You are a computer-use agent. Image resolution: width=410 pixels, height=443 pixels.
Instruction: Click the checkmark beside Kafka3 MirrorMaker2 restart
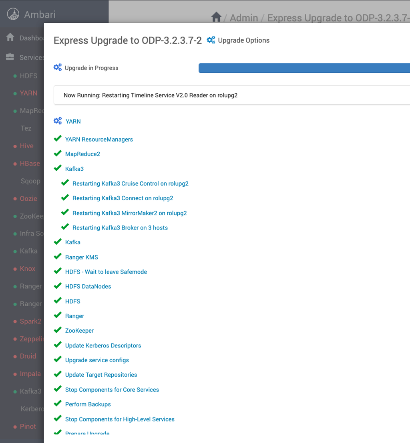[x=65, y=212]
